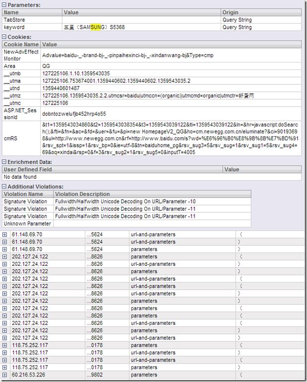307x382 pixels.
Task: Collapse the Parameters section
Action: coord(4,4)
